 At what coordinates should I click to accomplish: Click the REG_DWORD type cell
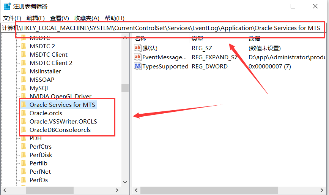(209, 67)
